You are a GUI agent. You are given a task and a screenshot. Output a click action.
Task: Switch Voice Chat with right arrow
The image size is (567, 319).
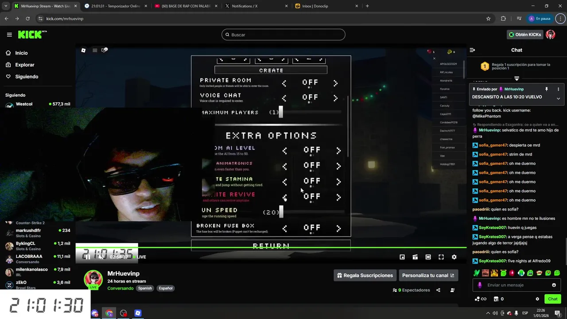[x=336, y=97]
